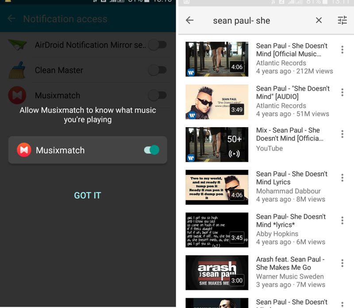Open options menu for Mohammad Dabbour lyrics video
The height and width of the screenshot is (308, 354).
coord(342,178)
